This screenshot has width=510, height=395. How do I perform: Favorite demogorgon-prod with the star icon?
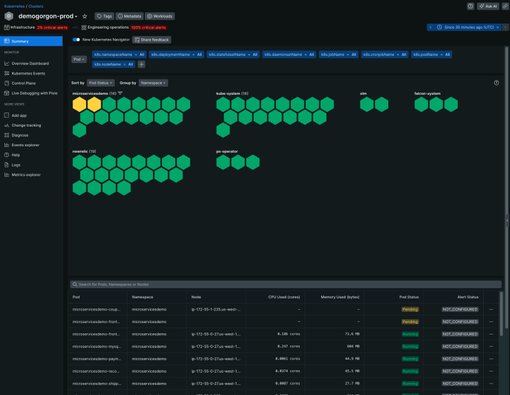coord(85,16)
